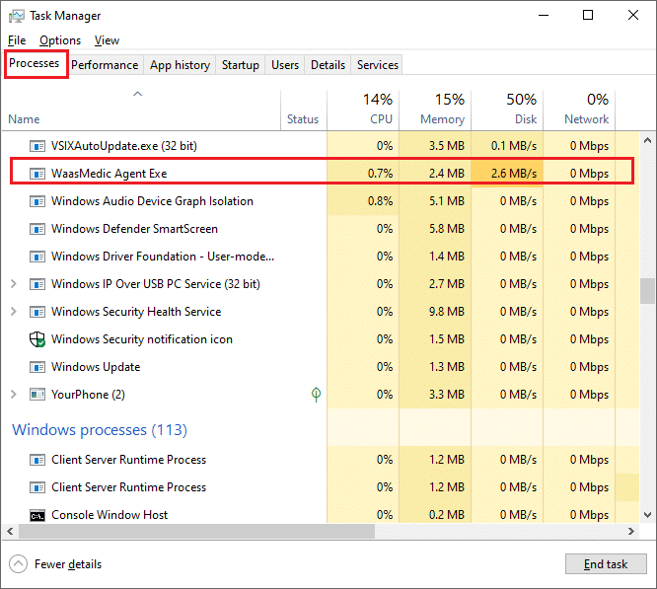657x589 pixels.
Task: Sort by the Disk column header
Action: click(507, 110)
